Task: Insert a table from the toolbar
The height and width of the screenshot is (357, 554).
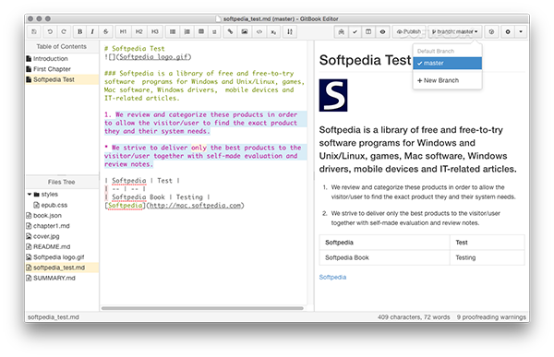Action: click(x=201, y=31)
